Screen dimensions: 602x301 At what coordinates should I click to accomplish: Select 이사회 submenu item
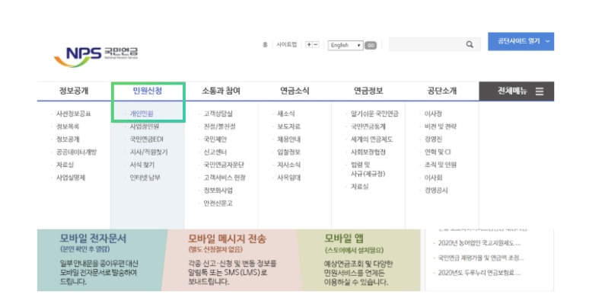point(433,178)
